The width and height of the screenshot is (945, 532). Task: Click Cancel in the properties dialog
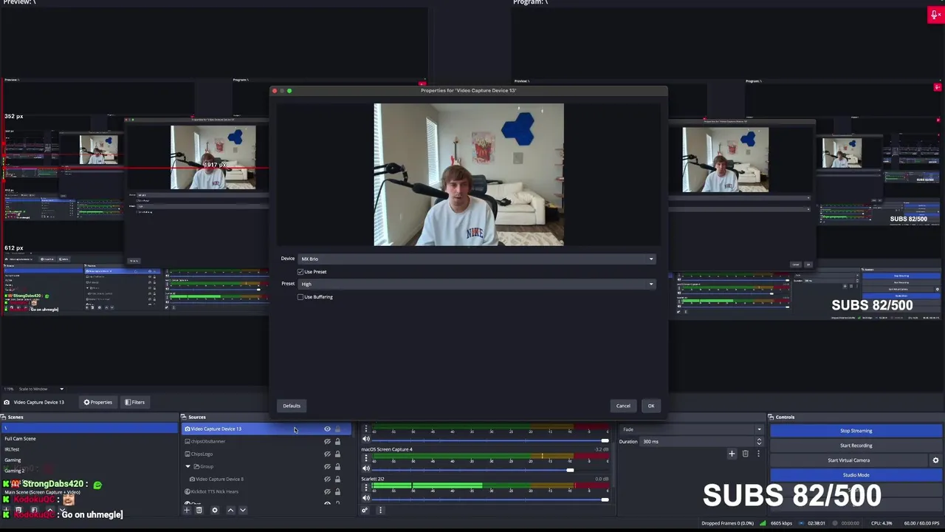[x=623, y=406]
